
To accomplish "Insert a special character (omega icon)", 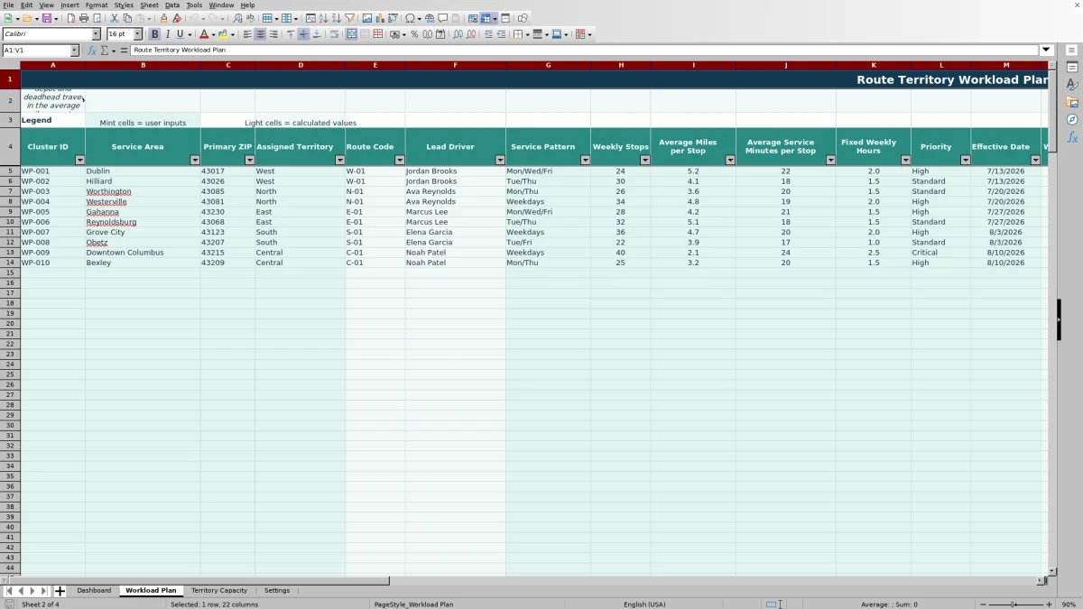I will pos(410,18).
